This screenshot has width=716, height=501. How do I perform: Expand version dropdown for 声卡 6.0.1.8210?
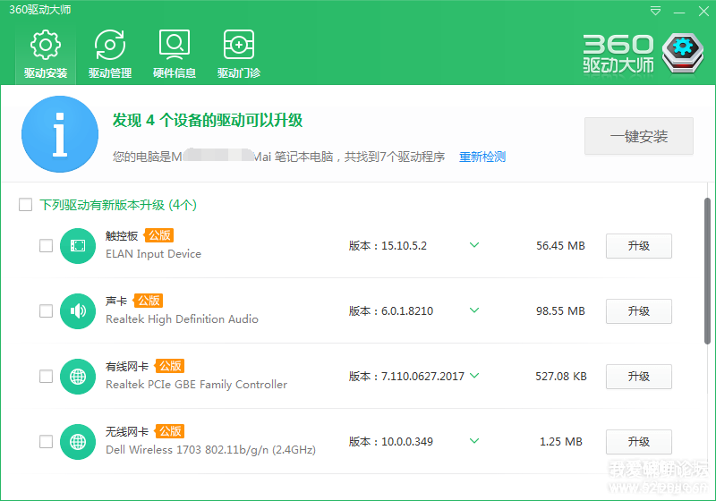(x=474, y=310)
